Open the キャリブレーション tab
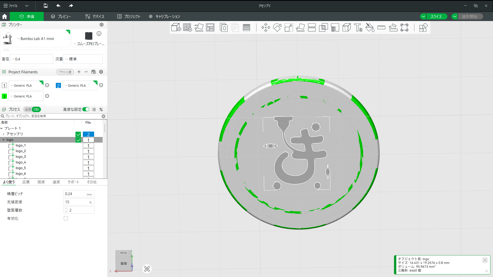The height and width of the screenshot is (277, 493). coord(165,16)
